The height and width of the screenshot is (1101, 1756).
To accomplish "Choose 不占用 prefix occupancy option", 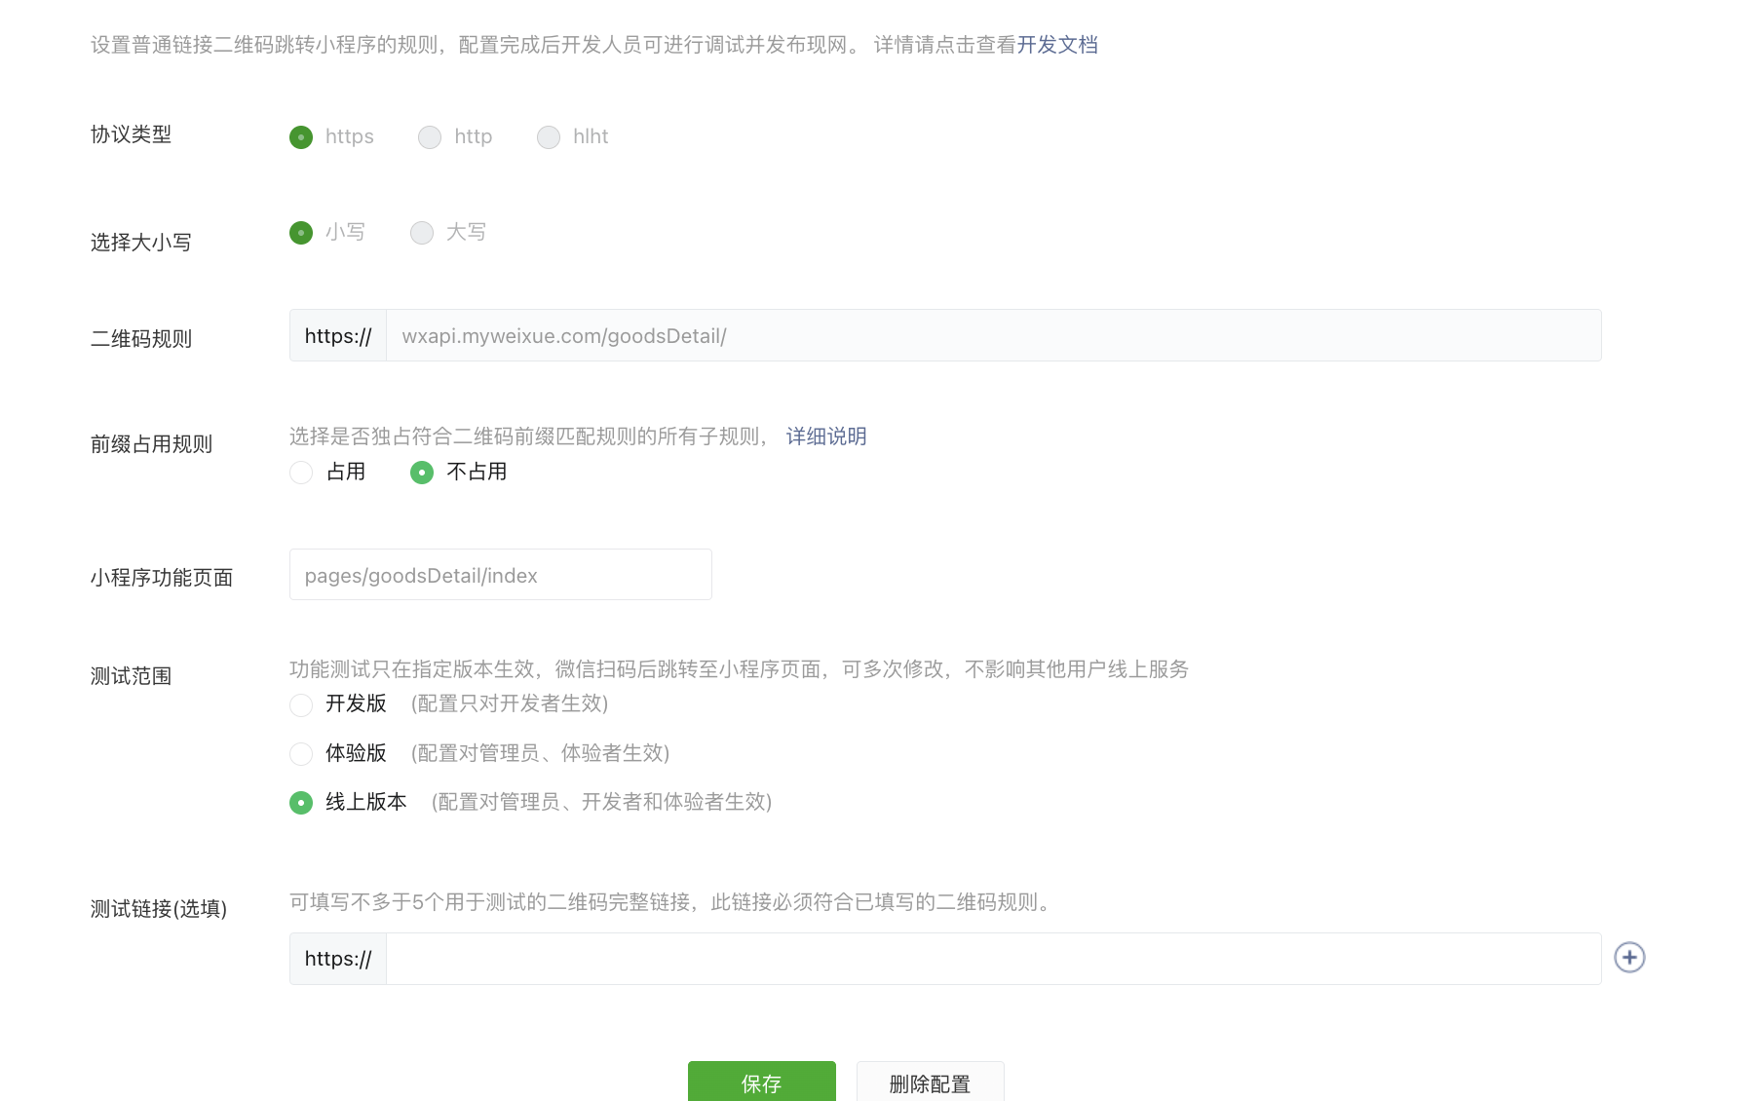I will point(422,473).
